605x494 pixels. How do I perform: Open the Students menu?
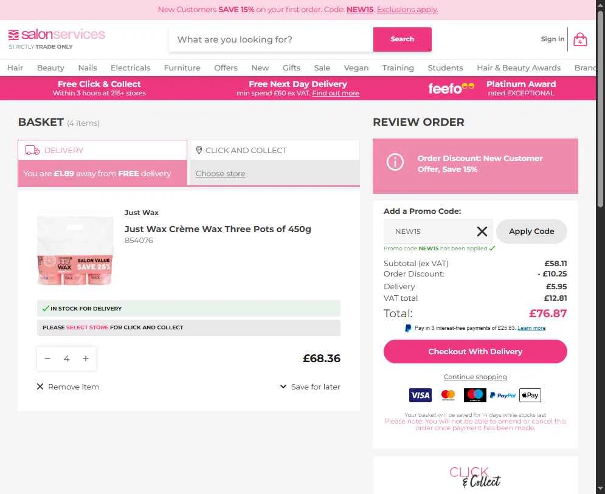tap(445, 68)
